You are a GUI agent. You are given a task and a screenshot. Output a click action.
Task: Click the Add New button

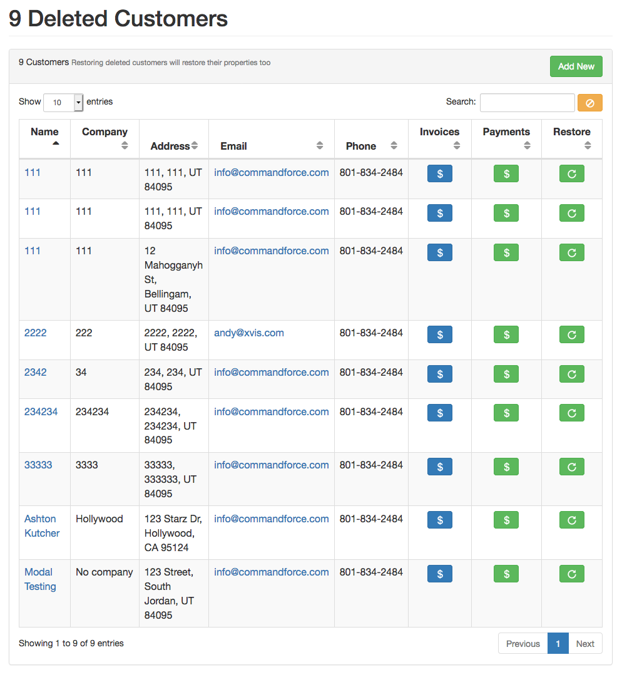(x=576, y=66)
